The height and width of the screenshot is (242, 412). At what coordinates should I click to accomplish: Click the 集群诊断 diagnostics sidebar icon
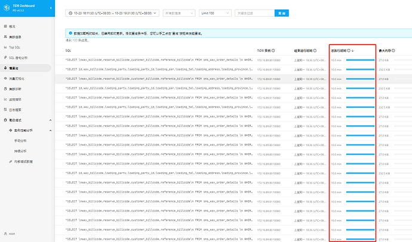point(5,88)
